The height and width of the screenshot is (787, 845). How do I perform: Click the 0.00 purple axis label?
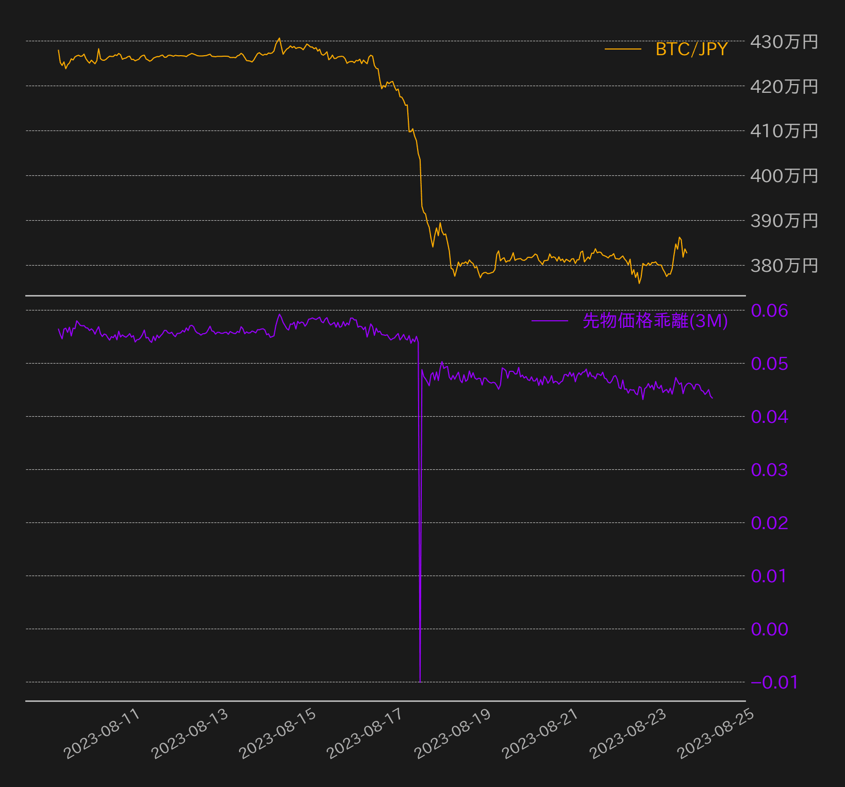769,629
